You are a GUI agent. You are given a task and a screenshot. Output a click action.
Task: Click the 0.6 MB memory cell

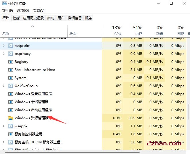[x=134, y=86]
